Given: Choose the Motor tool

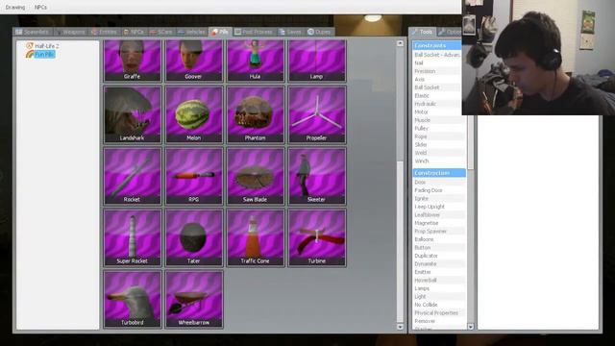Looking at the screenshot, I should coord(439,111).
